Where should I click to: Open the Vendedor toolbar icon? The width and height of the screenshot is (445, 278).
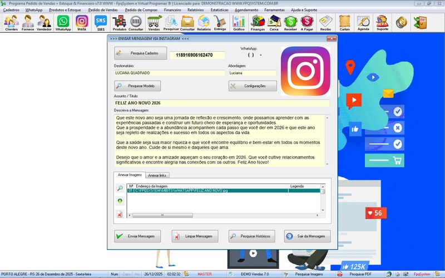[44, 23]
